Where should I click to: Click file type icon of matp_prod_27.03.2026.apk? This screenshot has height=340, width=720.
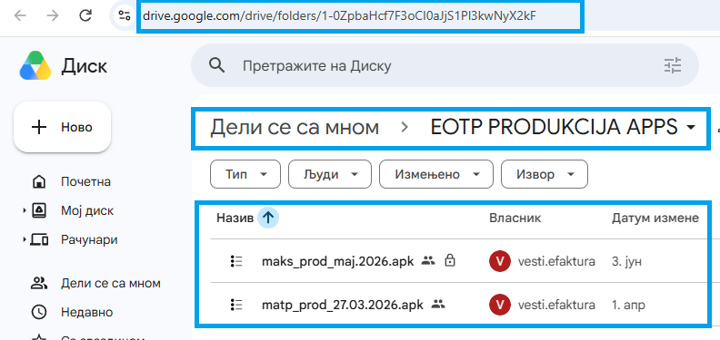pos(236,305)
